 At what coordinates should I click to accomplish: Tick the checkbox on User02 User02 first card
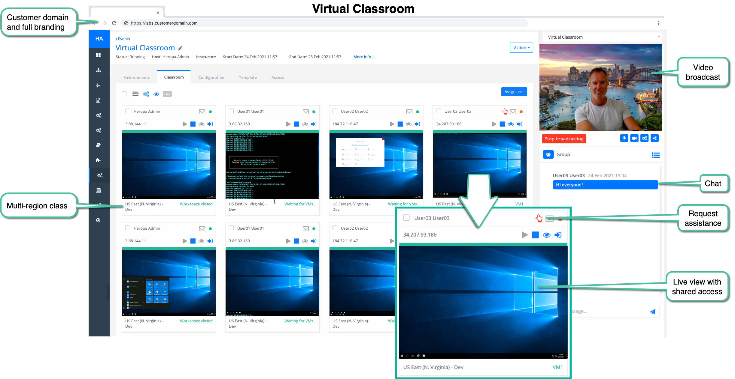coord(335,111)
